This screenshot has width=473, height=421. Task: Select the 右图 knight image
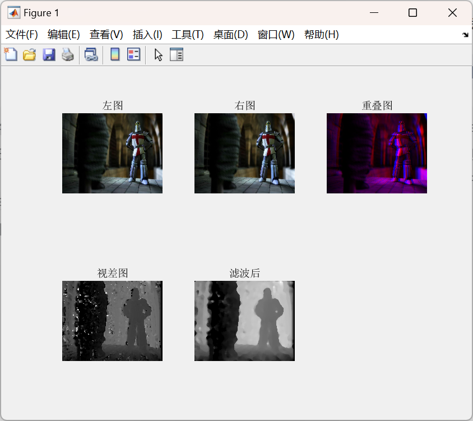pos(245,153)
